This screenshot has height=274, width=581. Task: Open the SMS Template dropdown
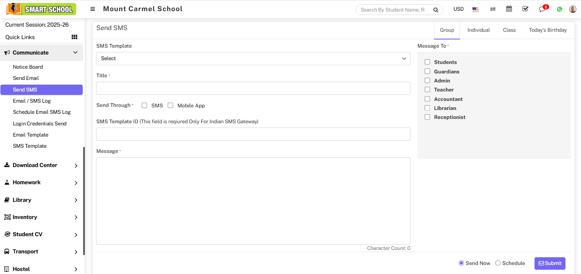point(253,58)
